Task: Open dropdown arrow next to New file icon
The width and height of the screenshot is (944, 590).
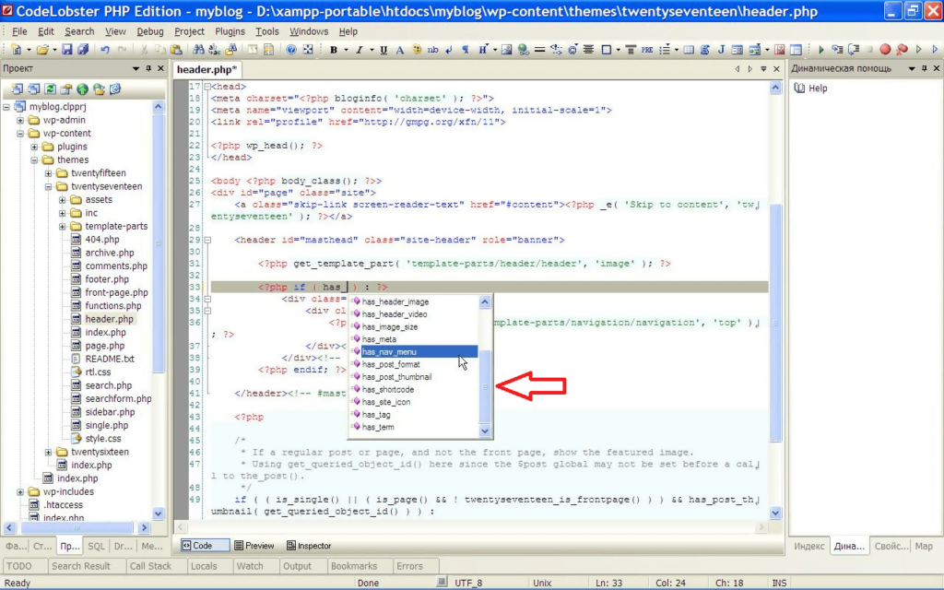Action: coord(29,50)
